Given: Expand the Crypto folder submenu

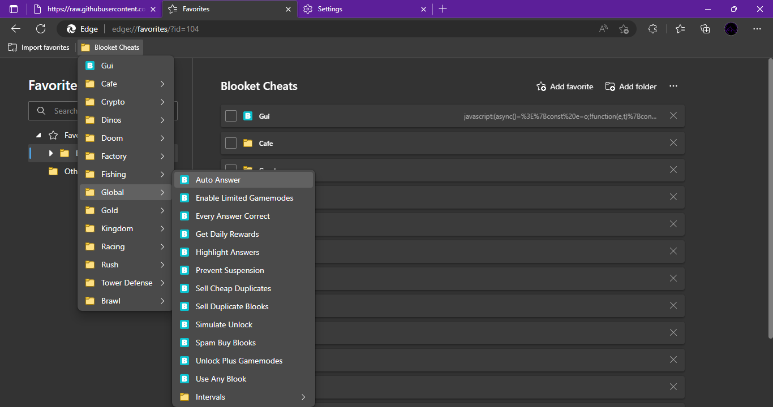Looking at the screenshot, I should click(126, 102).
